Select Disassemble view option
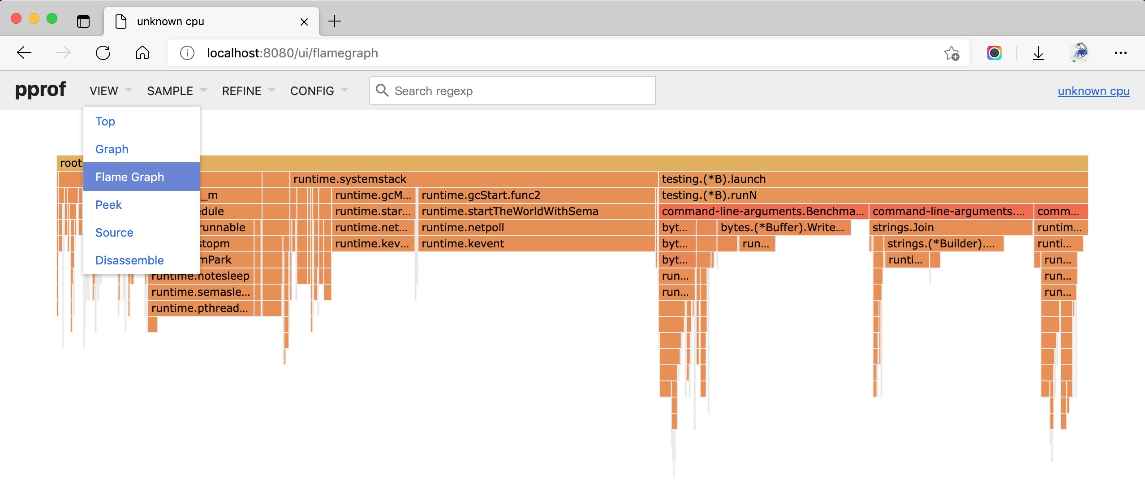 129,260
